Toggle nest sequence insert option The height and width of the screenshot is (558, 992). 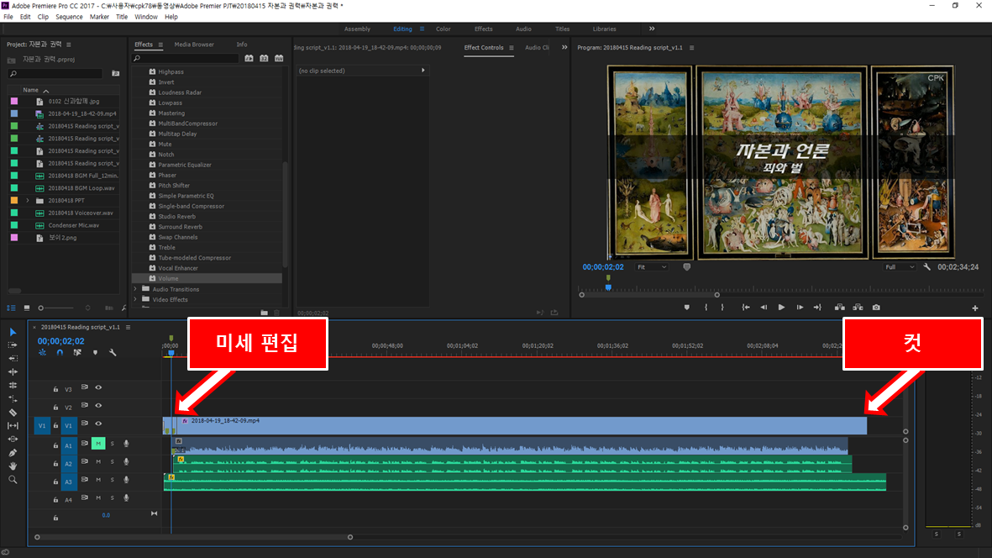tap(42, 352)
